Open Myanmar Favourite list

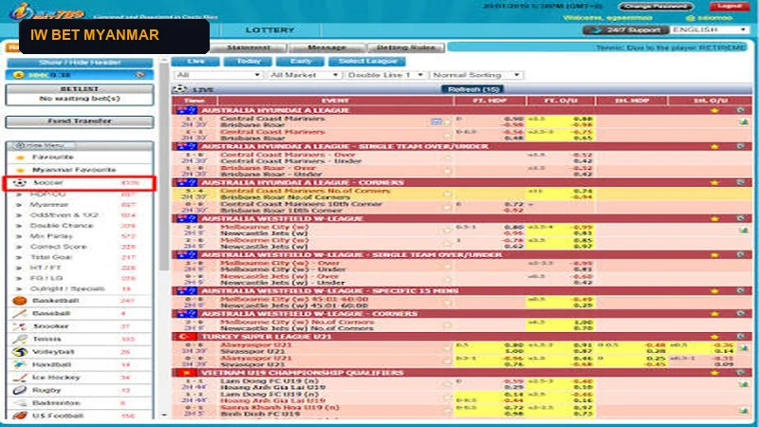79,170
